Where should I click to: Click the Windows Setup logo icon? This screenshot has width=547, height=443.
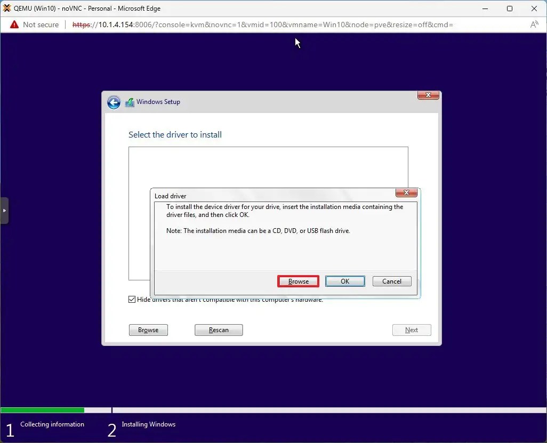(130, 102)
